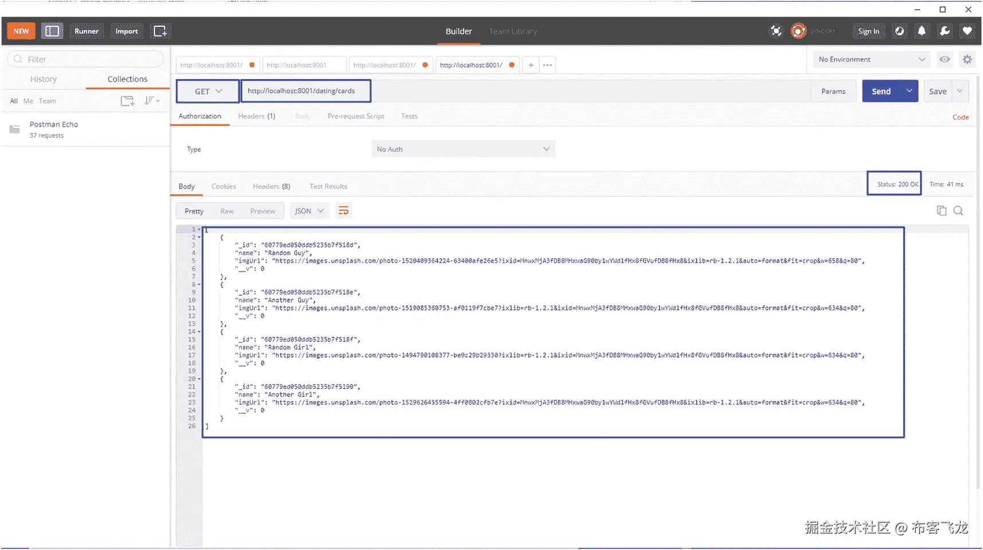Open the response Headers (8) tab

(272, 186)
